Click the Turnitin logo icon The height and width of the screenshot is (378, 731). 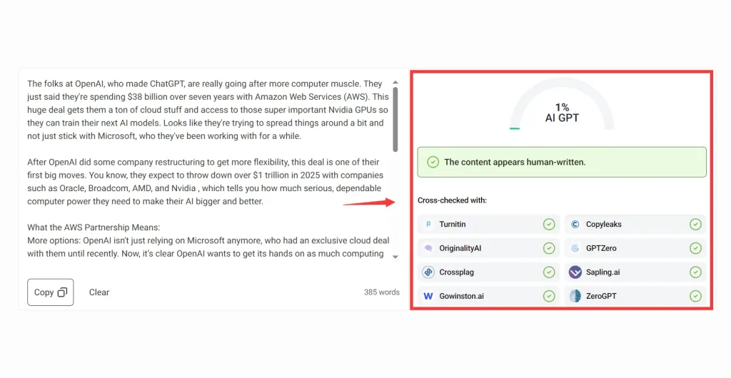428,225
